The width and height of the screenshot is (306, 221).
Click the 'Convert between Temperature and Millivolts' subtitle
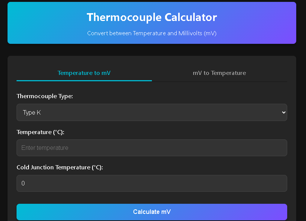tap(151, 33)
